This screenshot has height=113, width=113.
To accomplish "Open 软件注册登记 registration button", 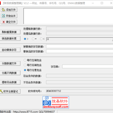I will point(10,91).
